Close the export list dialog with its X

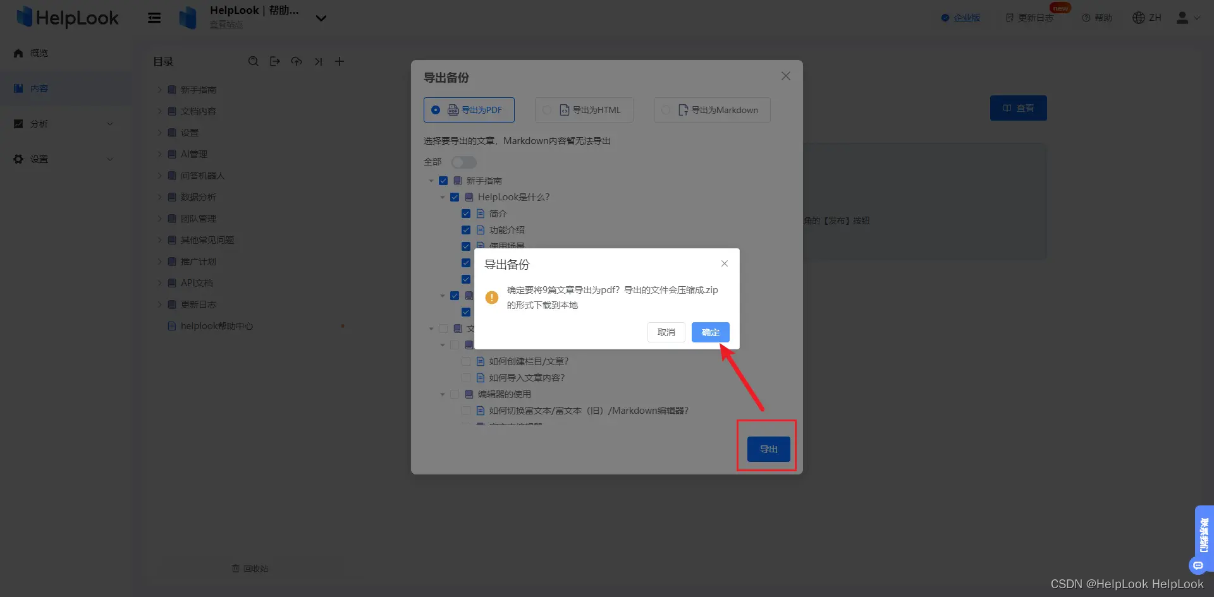tap(786, 76)
